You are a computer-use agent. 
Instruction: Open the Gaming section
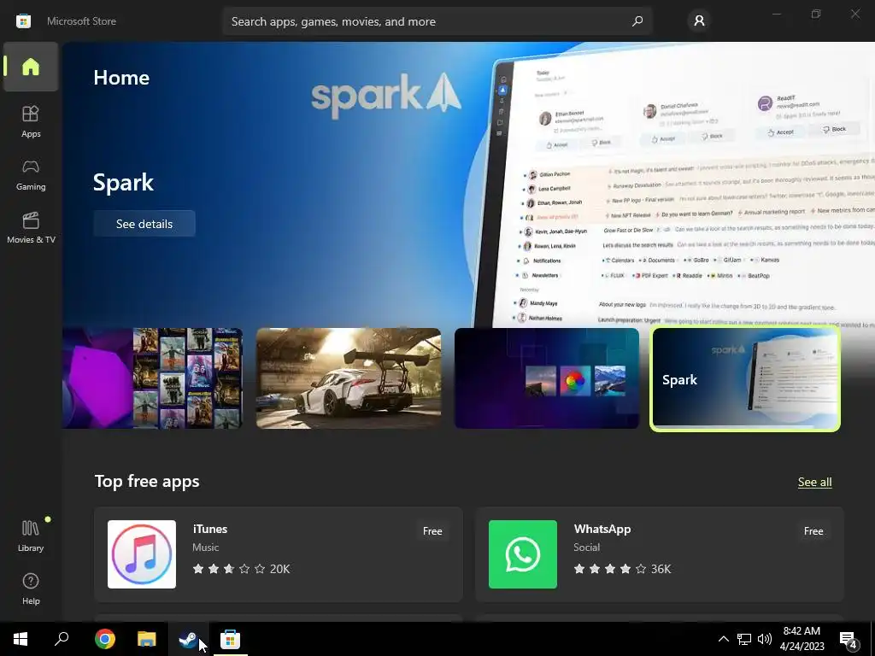coord(31,174)
